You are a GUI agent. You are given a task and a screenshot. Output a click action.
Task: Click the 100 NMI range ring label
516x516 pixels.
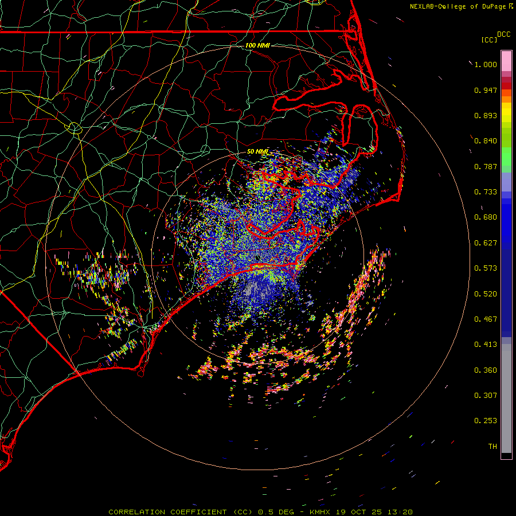coord(257,45)
